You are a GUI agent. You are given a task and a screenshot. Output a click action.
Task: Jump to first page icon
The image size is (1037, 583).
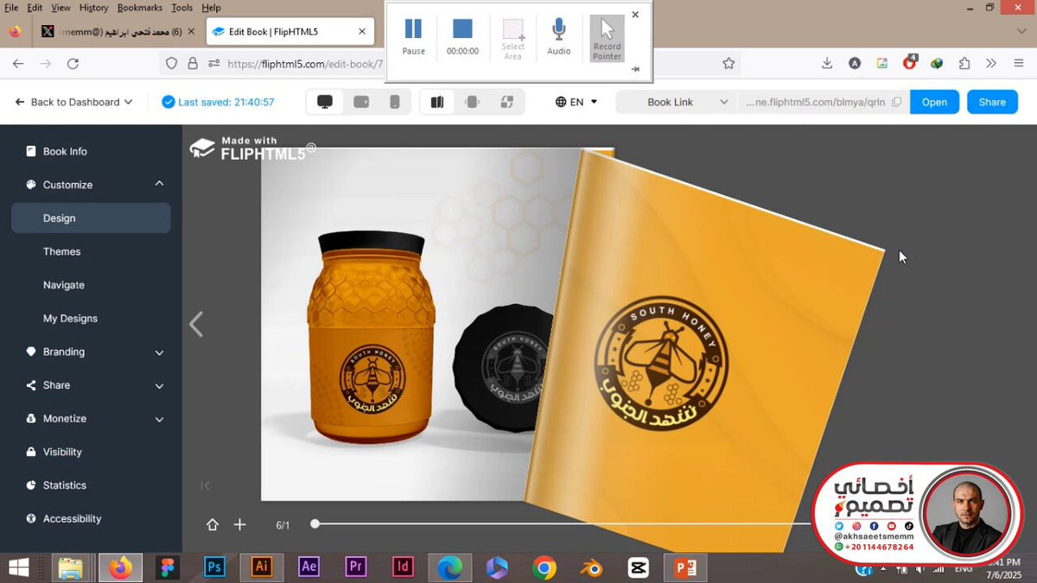click(205, 485)
